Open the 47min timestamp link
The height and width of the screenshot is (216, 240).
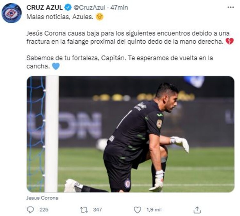pyautogui.click(x=119, y=7)
